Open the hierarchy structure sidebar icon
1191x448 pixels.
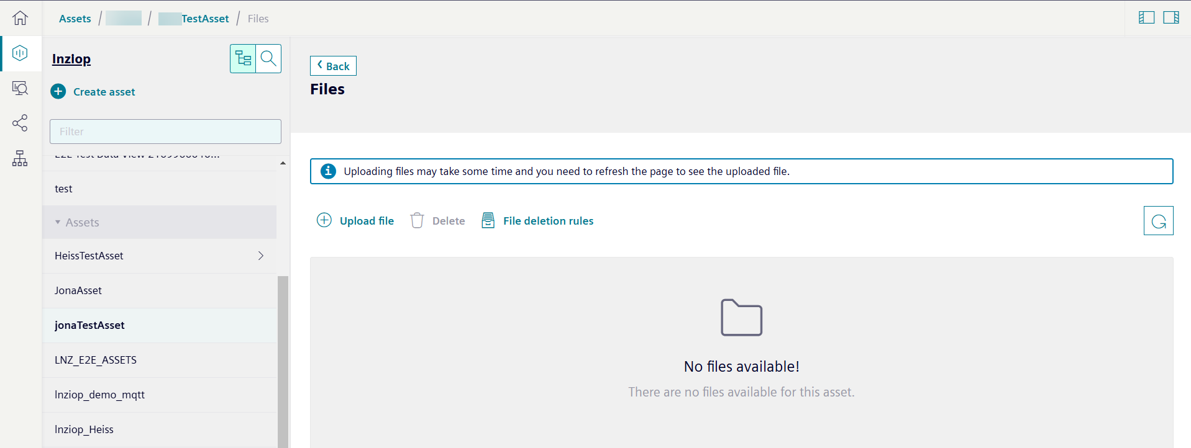pyautogui.click(x=20, y=158)
